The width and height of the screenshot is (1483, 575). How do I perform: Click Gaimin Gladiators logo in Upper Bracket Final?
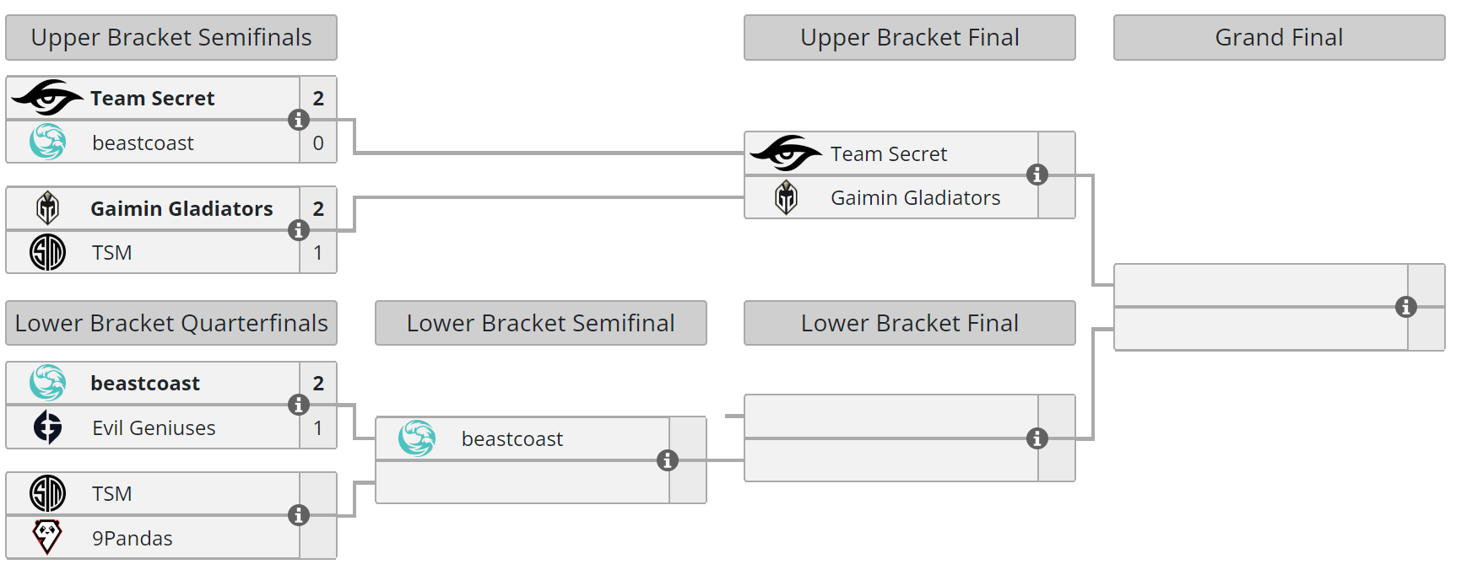(786, 198)
